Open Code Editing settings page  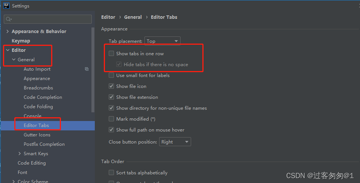[x=32, y=163]
